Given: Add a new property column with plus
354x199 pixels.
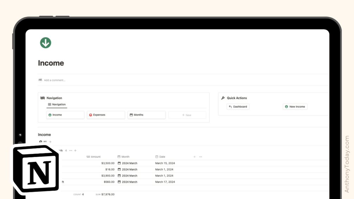Looking at the screenshot, I should click(x=194, y=157).
